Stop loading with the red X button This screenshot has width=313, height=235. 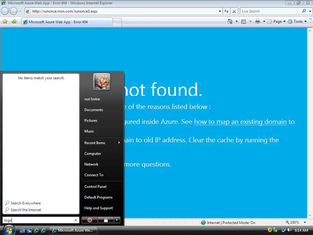coord(234,11)
